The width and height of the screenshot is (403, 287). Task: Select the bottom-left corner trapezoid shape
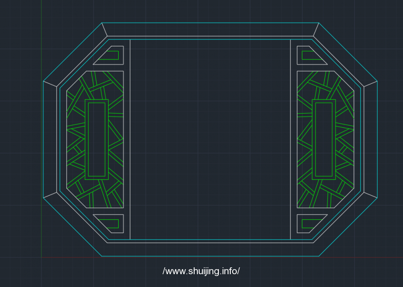tap(112, 223)
